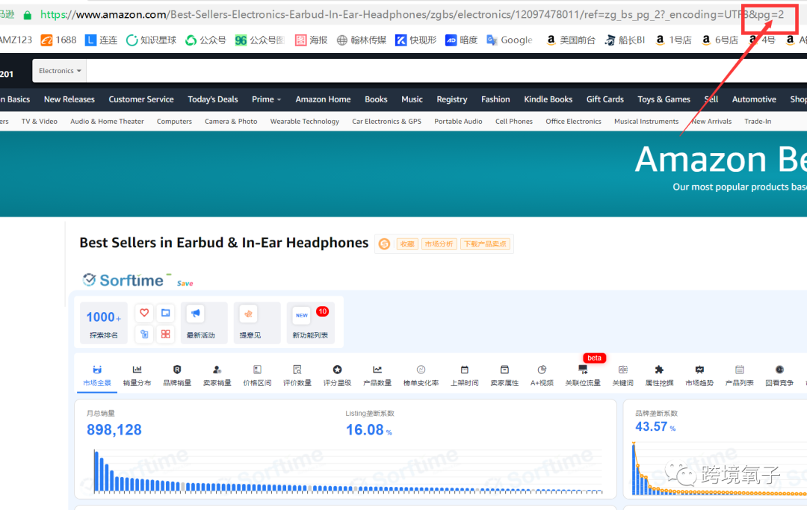Viewport: 807px width, 510px height.
Task: Click the blue window icon beside the heart
Action: click(x=165, y=313)
